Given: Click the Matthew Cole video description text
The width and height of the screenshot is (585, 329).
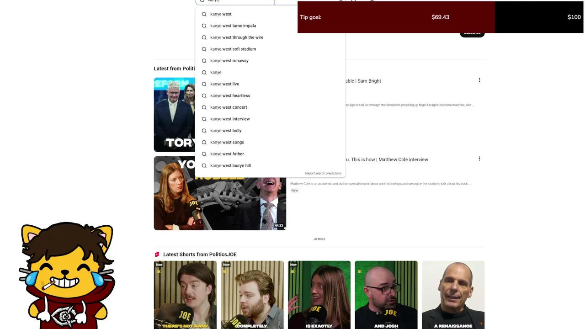Looking at the screenshot, I should click(380, 184).
